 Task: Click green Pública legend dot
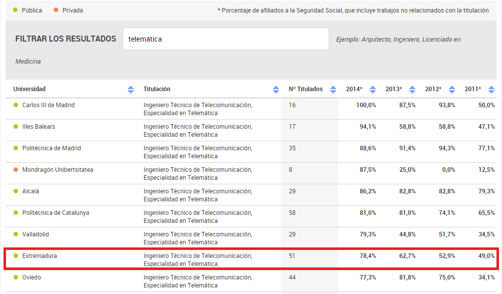point(15,10)
